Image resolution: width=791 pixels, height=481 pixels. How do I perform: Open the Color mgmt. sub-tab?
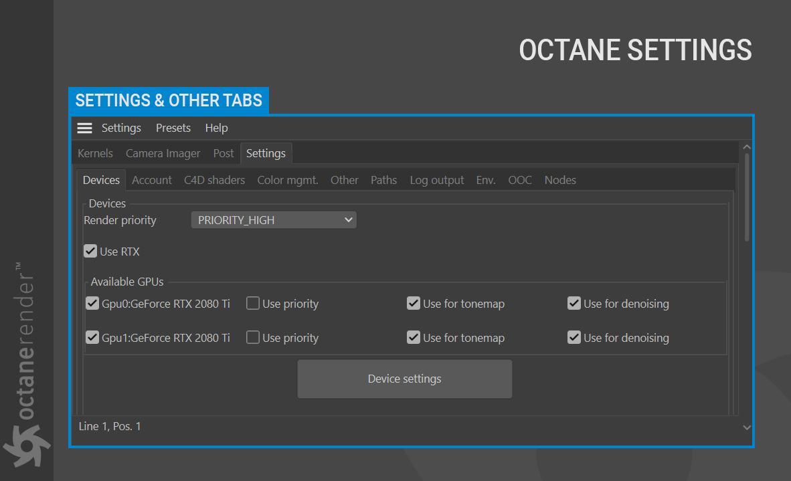288,180
